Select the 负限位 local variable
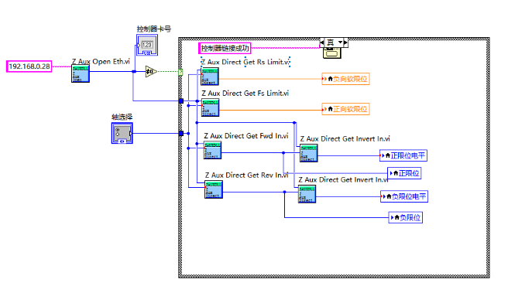Image resolution: width=508 pixels, height=293 pixels. [x=406, y=217]
